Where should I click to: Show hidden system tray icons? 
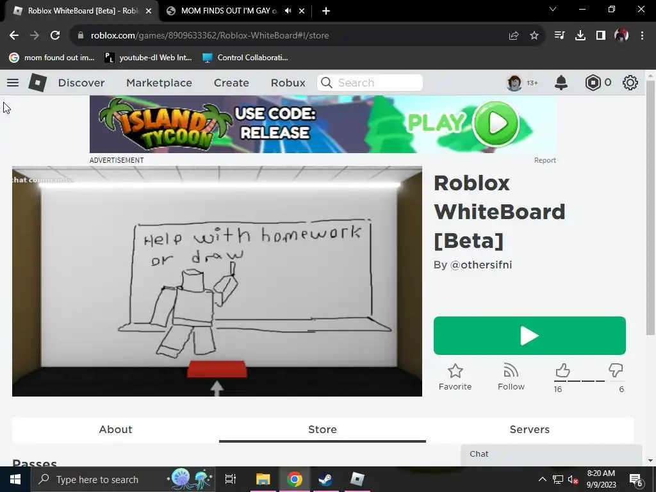[x=542, y=479]
